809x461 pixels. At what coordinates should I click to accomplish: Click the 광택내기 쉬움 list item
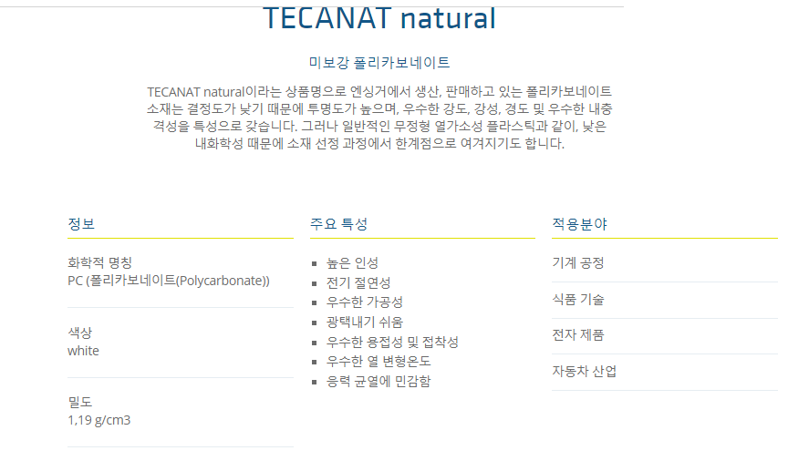365,322
